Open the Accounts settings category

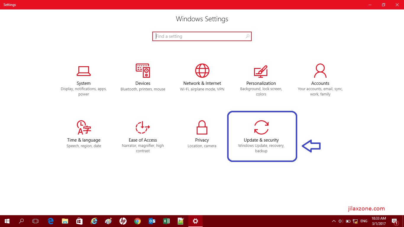coord(320,80)
